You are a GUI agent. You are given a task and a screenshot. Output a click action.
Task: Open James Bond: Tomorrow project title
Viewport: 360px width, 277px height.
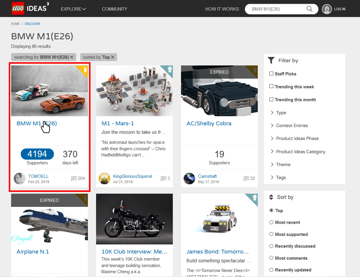point(218,252)
